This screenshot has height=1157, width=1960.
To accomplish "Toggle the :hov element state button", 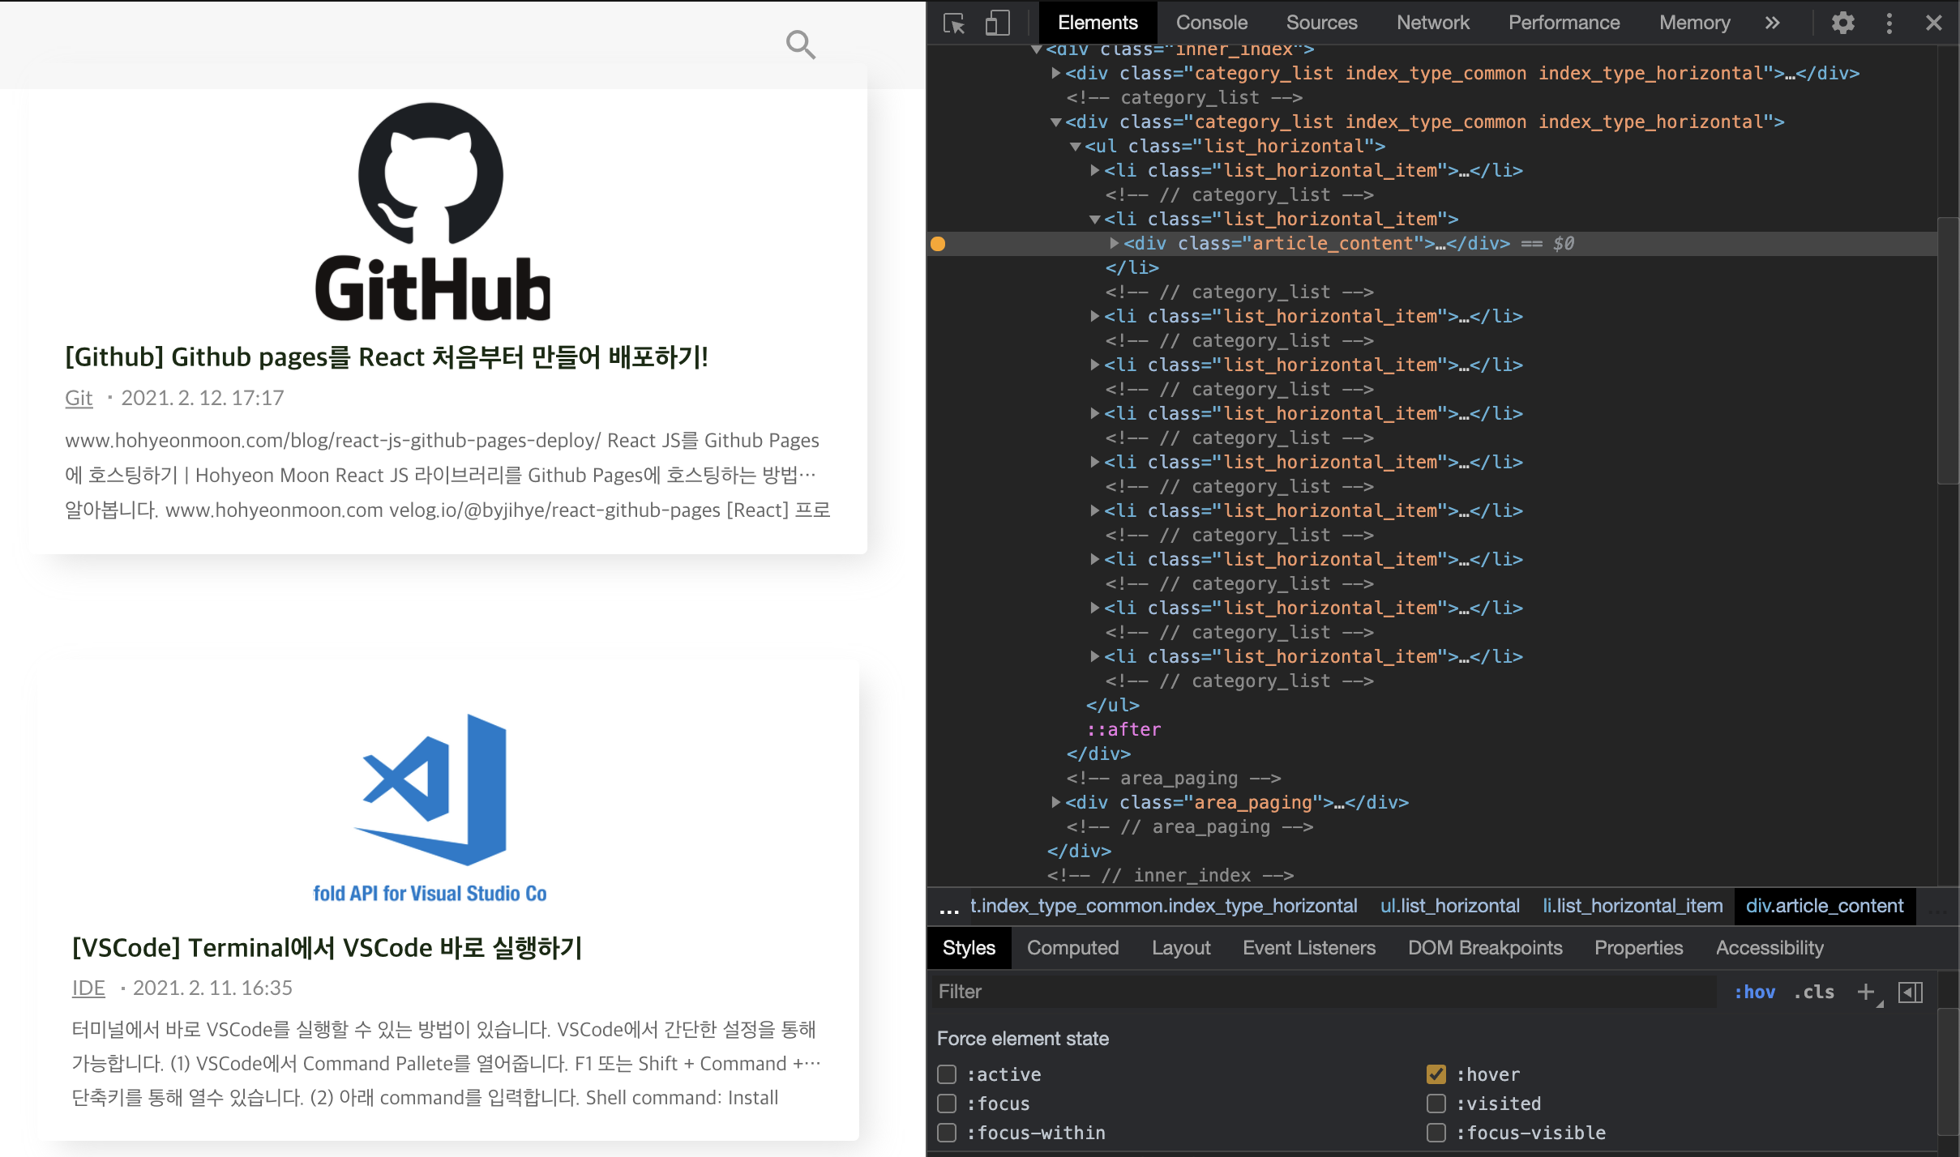I will point(1754,992).
